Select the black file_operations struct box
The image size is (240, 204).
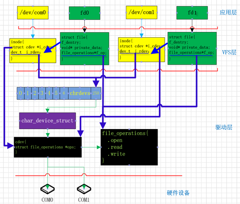(x=129, y=147)
